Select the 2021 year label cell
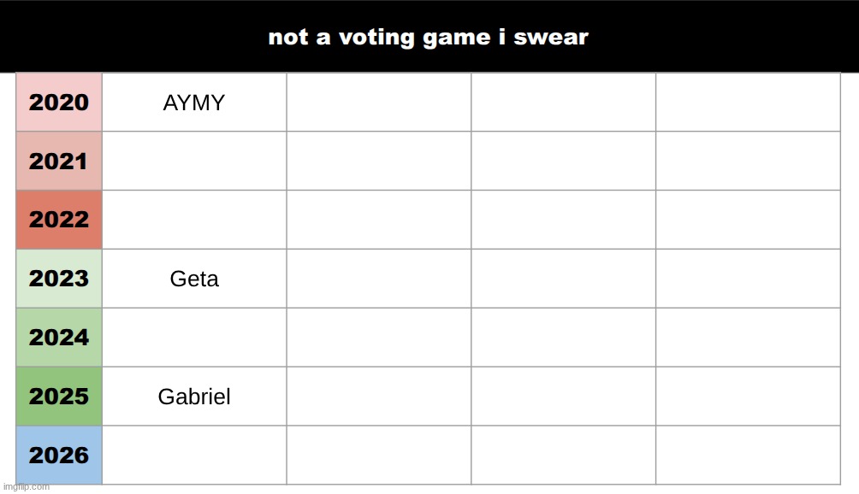 click(59, 161)
